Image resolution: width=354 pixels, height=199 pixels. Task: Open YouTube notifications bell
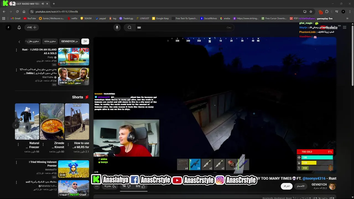click(x=19, y=27)
